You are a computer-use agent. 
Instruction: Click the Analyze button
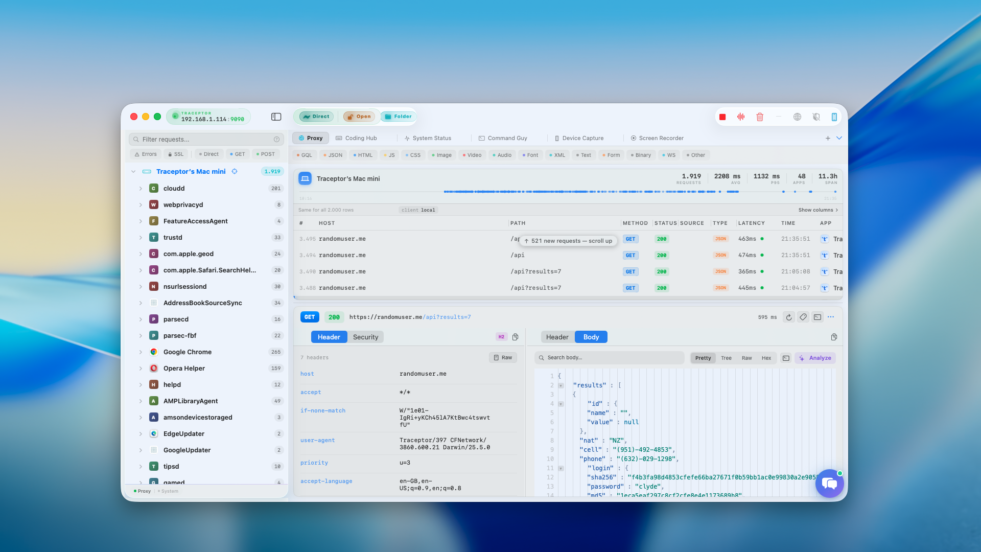coord(815,358)
